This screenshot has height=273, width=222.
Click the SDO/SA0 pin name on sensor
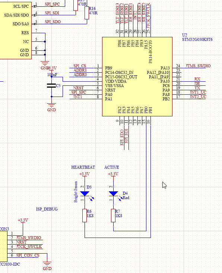[x=21, y=24]
